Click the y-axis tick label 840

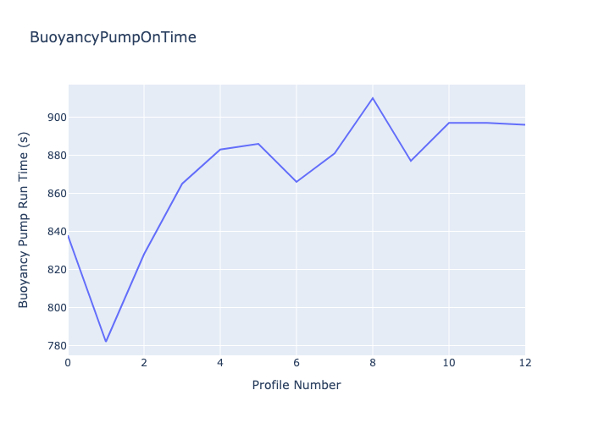[57, 232]
